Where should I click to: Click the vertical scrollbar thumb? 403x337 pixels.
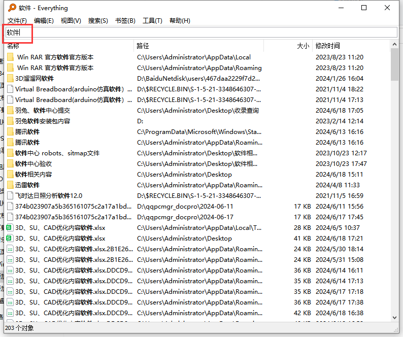[x=394, y=64]
